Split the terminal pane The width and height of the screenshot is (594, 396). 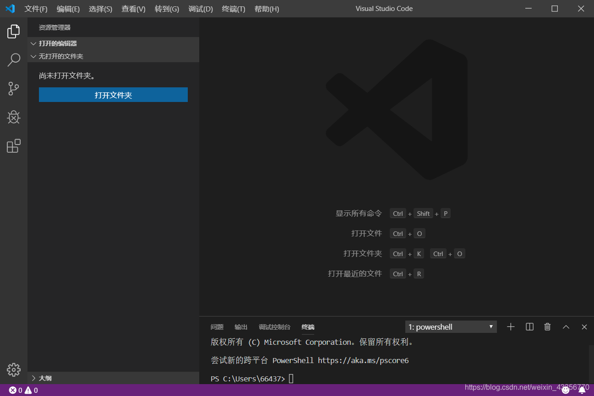tap(529, 327)
